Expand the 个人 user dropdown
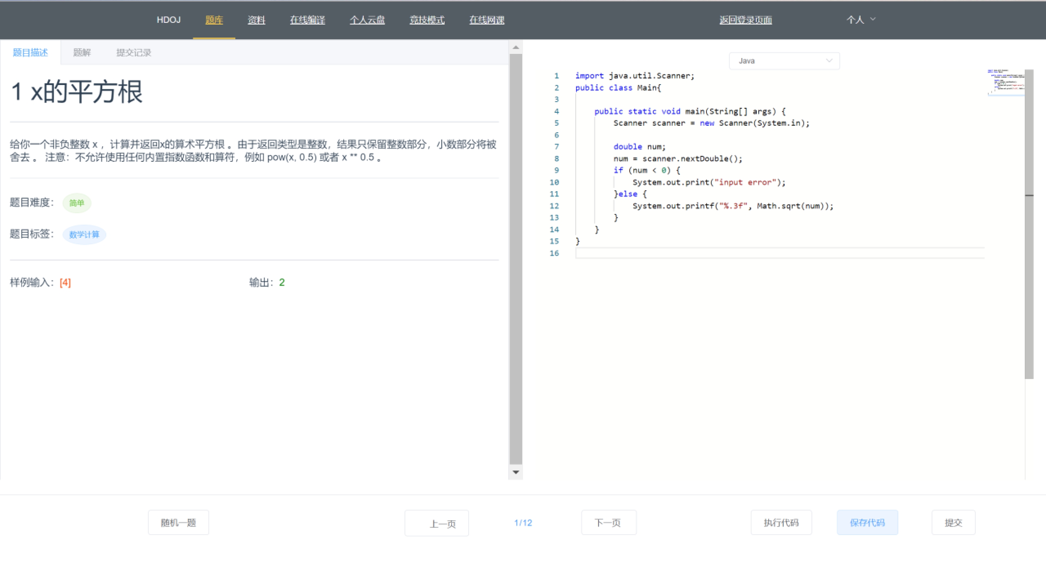This screenshot has width=1046, height=571. coord(860,20)
